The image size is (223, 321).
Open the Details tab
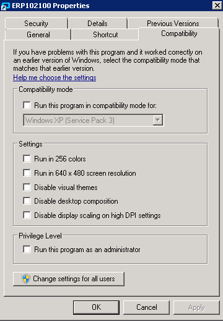coord(97,24)
